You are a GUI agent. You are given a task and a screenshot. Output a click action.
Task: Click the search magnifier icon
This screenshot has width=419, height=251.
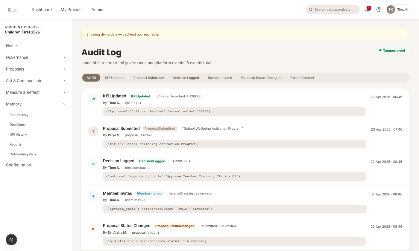(311, 10)
